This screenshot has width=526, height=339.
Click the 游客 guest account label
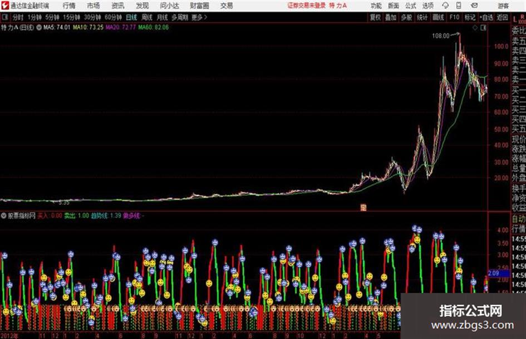pos(503,6)
